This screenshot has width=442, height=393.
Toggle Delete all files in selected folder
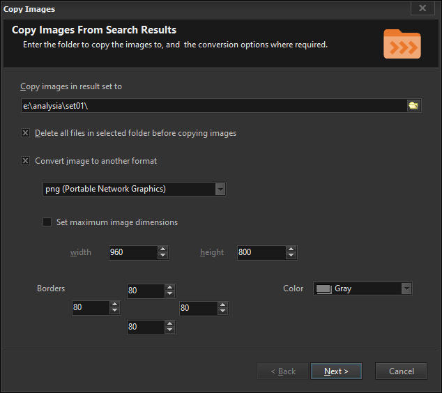[26, 133]
